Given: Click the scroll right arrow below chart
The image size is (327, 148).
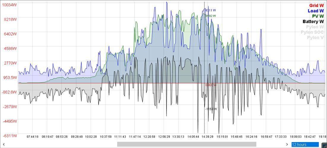Looking at the screenshot, I should coord(287,144).
